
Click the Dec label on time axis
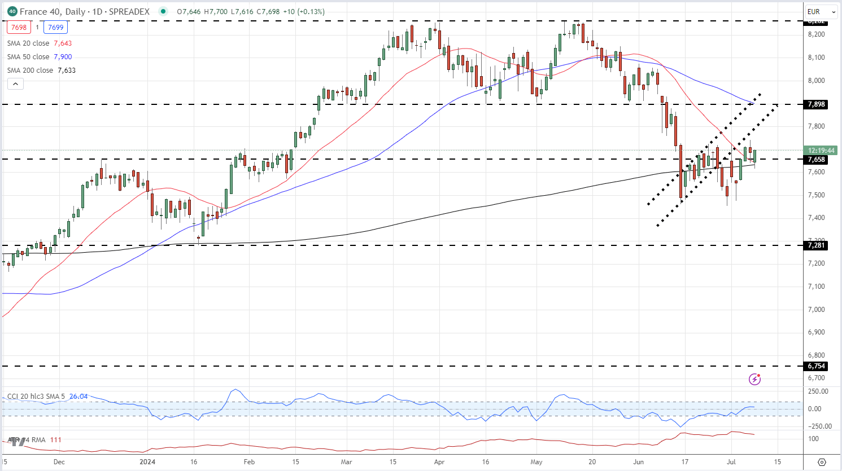coord(59,462)
